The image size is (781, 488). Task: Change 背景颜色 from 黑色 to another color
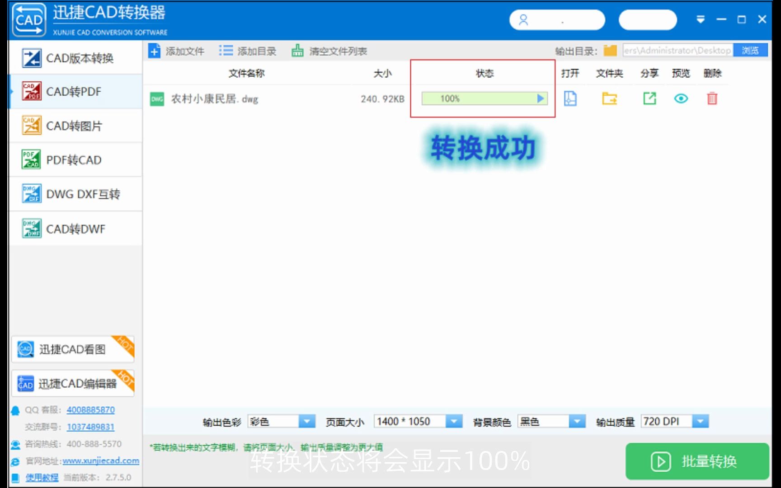577,421
